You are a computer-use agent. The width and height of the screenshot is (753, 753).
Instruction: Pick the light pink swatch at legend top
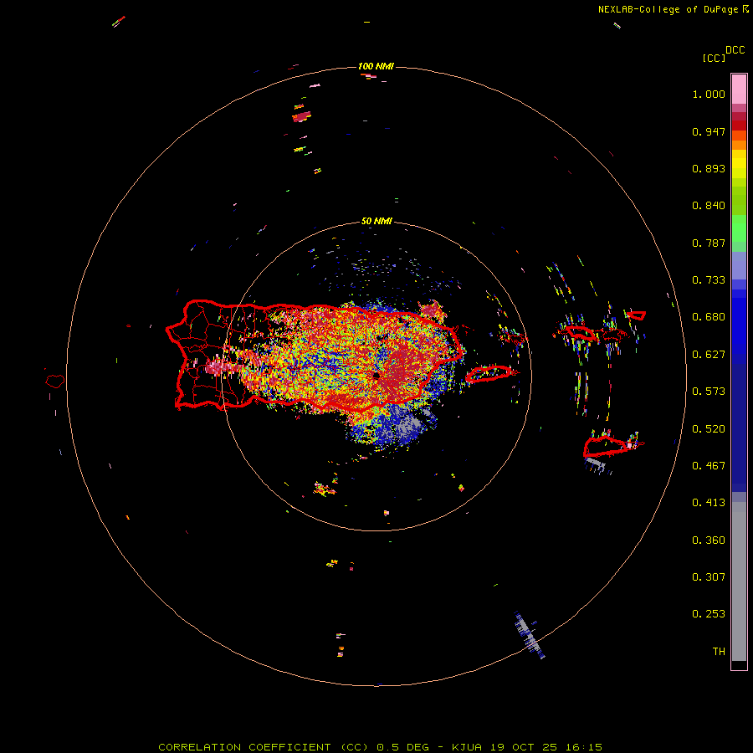(x=739, y=90)
